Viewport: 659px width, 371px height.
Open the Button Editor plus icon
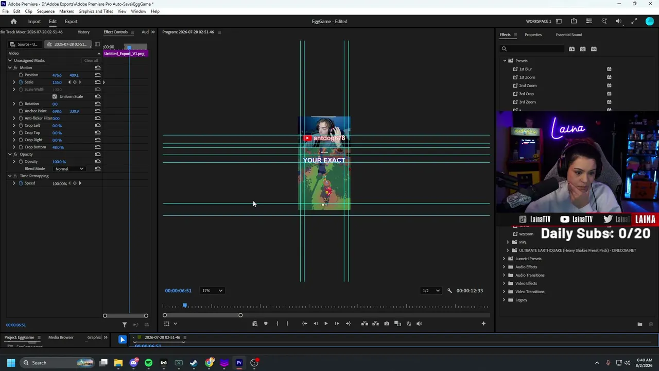[483, 324]
